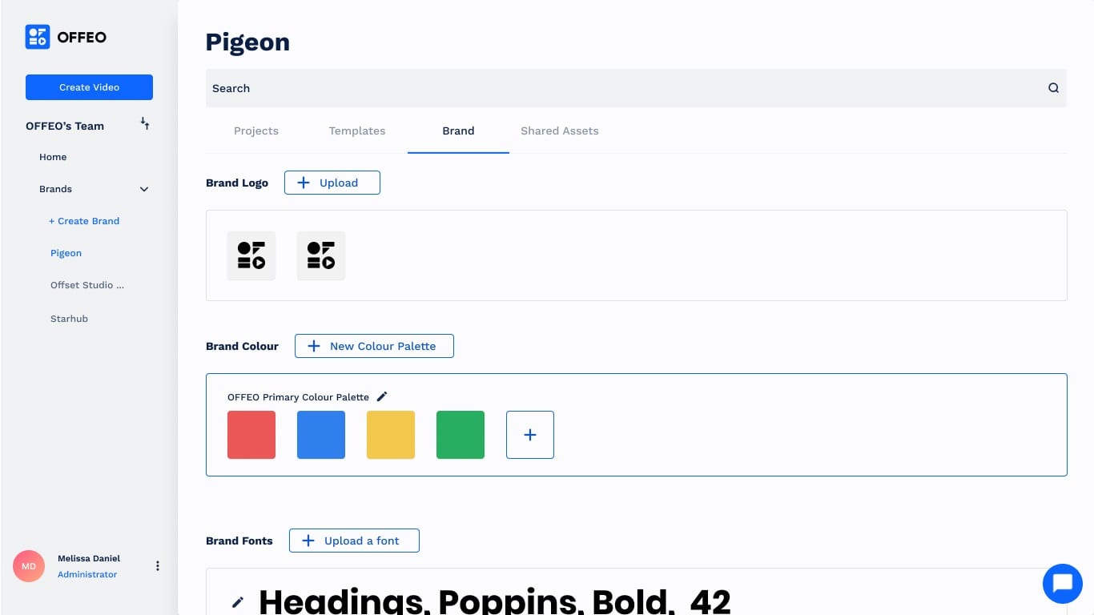
Task: Select the blue colour swatch
Action: point(321,435)
